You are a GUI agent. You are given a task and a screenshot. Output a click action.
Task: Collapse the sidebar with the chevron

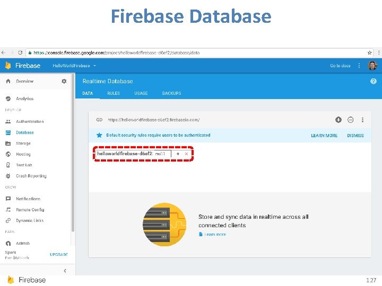click(65, 271)
